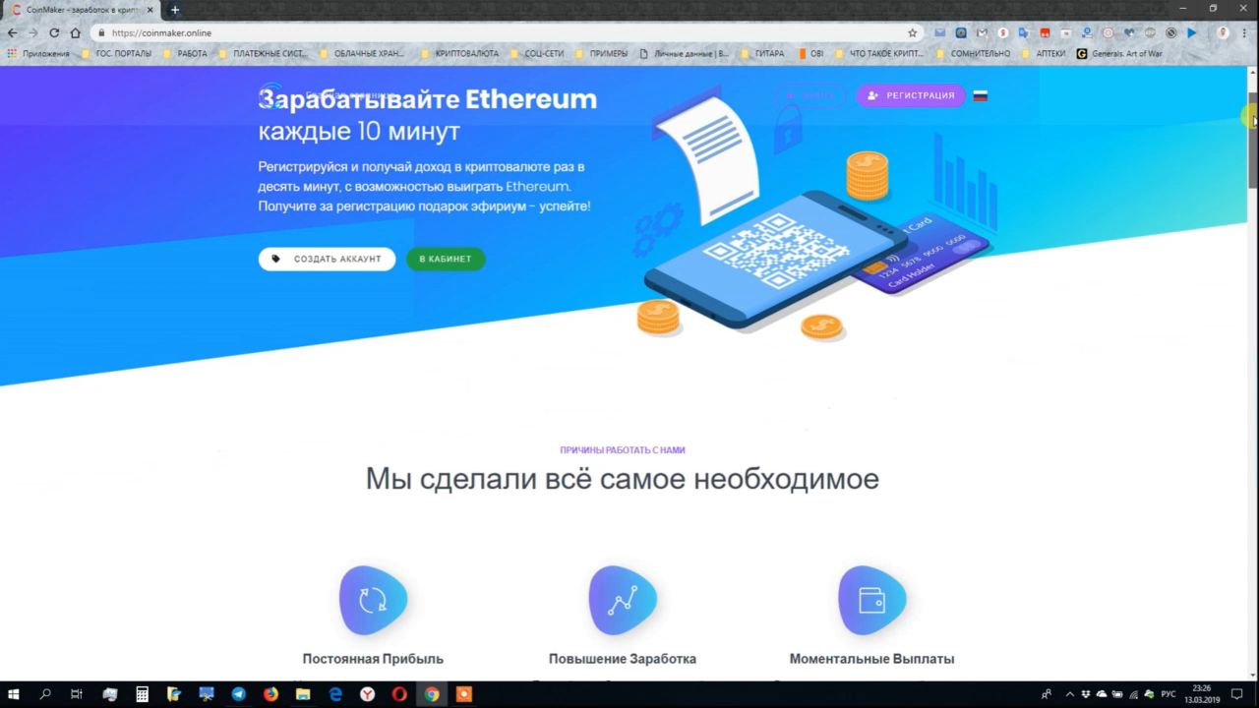1259x708 pixels.
Task: Click the Google Translate extension icon
Action: tap(1024, 32)
